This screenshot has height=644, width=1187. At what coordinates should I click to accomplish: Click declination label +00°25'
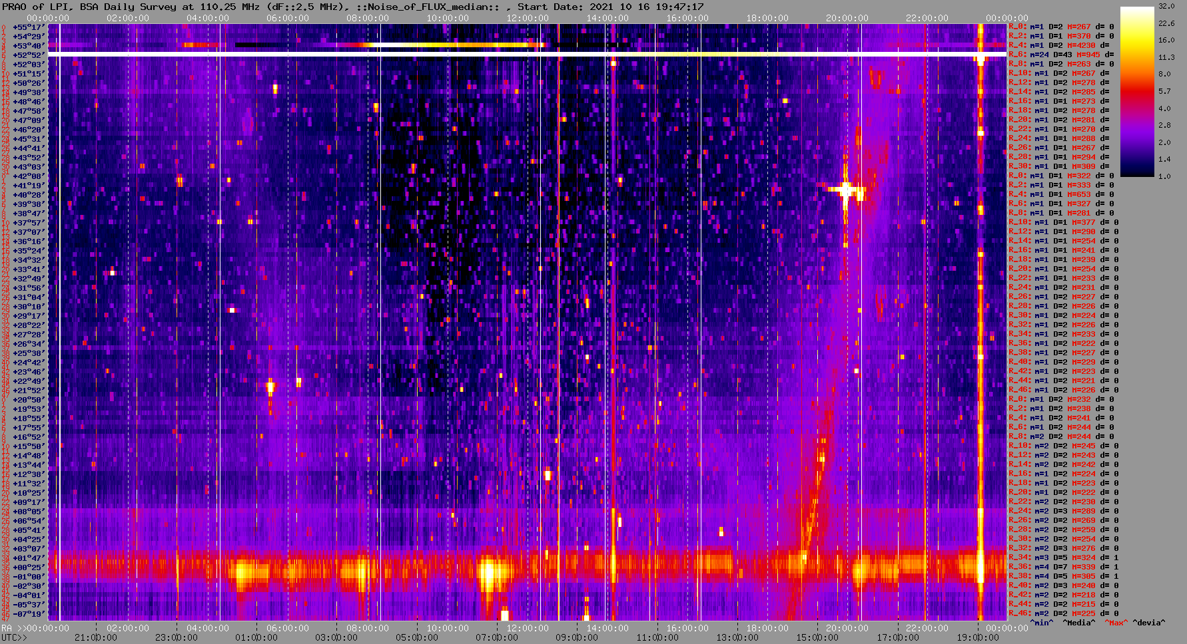coord(29,567)
